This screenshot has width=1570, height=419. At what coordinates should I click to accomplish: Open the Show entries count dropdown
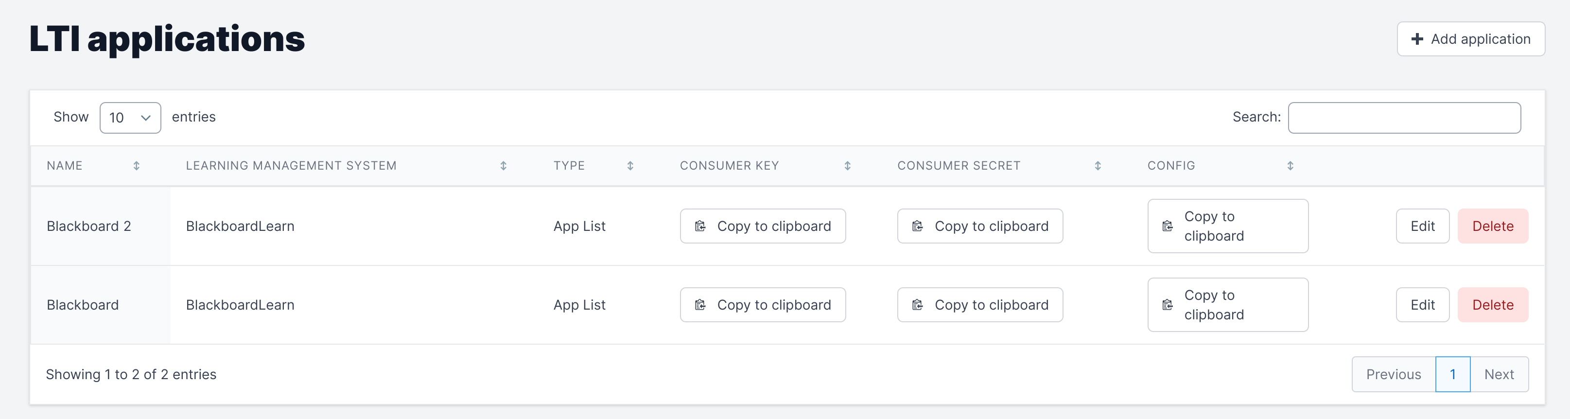130,118
